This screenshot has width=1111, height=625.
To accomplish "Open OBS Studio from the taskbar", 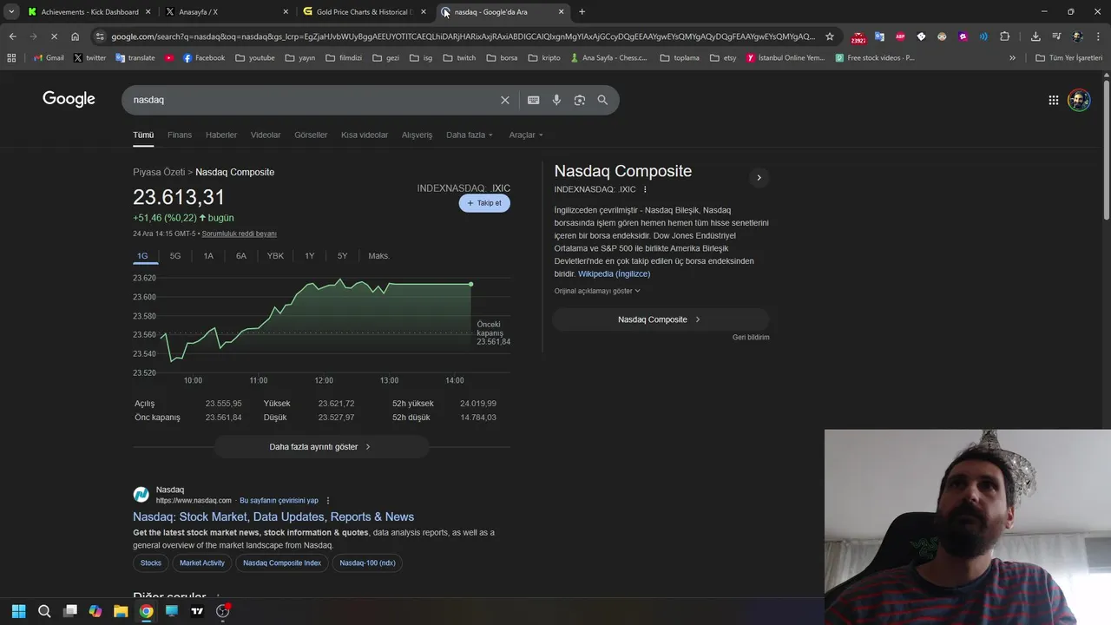I will (222, 611).
